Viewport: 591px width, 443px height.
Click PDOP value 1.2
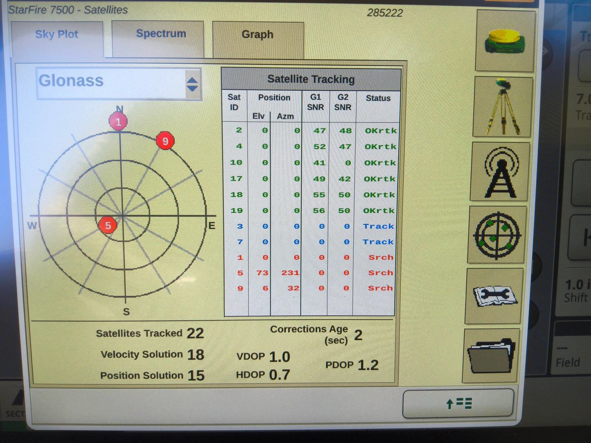pyautogui.click(x=368, y=365)
